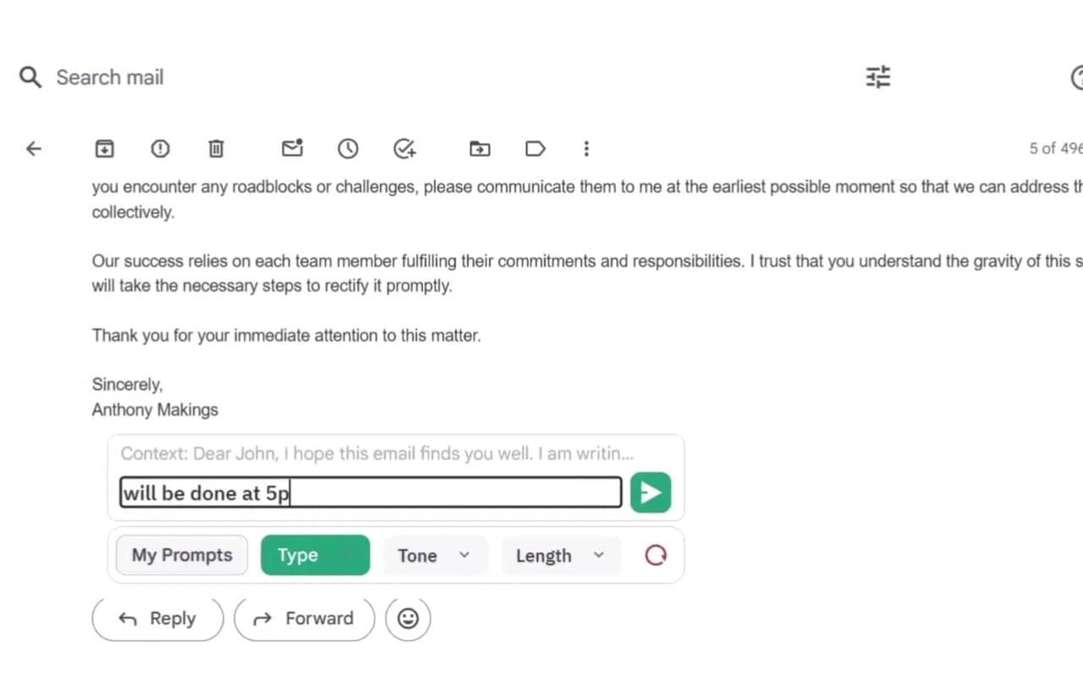Viewport: 1083px width, 677px height.
Task: Snooze this email with clock icon
Action: (348, 149)
